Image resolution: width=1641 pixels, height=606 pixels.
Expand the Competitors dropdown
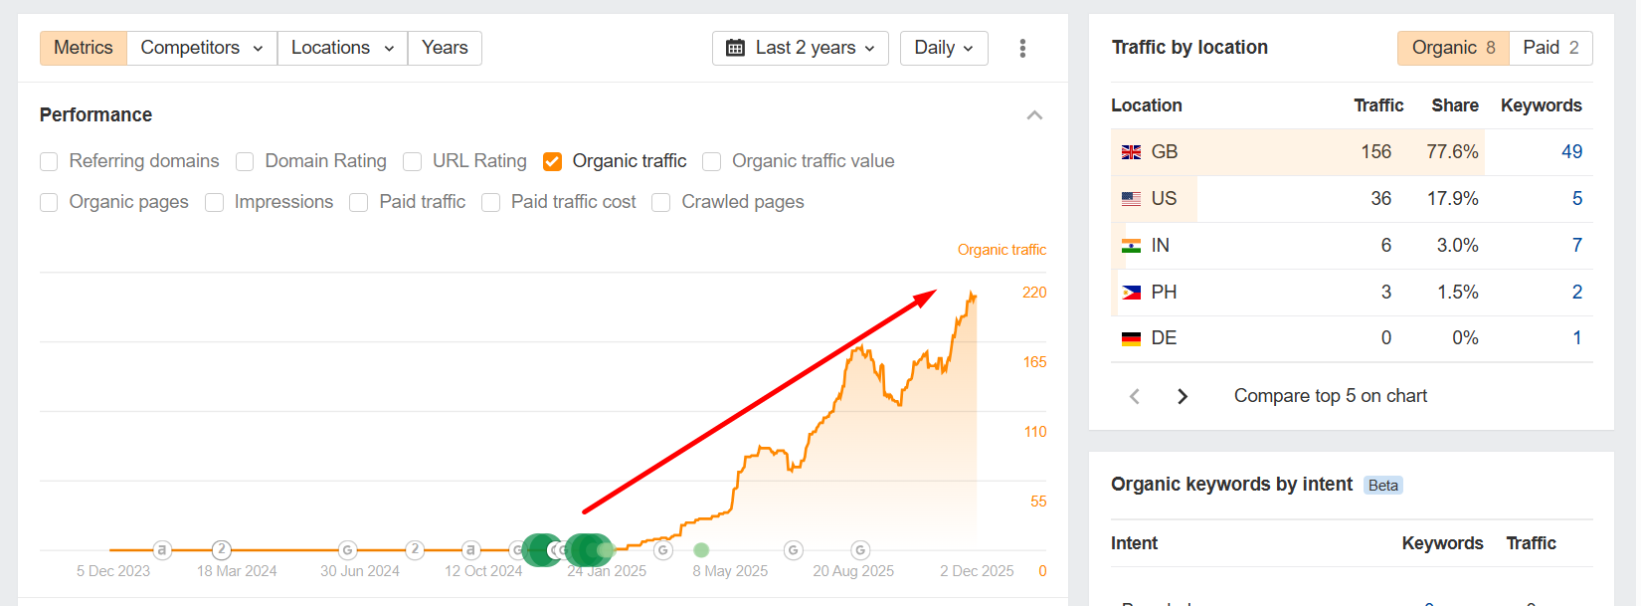pos(202,48)
